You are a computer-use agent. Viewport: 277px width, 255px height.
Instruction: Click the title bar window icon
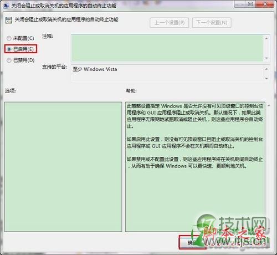(6, 6)
